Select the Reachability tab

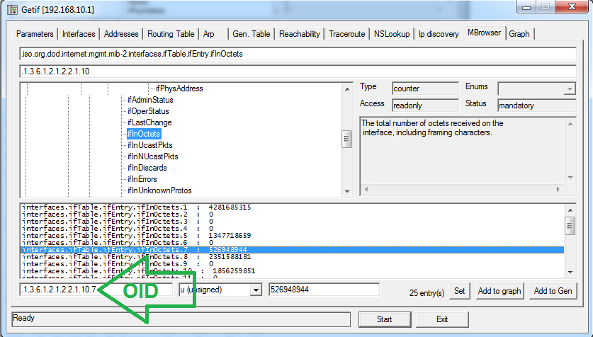[299, 34]
